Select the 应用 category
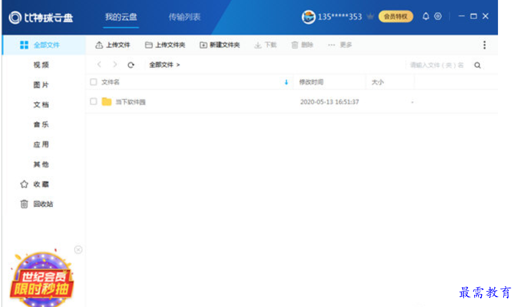Screen dimensions: 515x307 click(x=41, y=145)
